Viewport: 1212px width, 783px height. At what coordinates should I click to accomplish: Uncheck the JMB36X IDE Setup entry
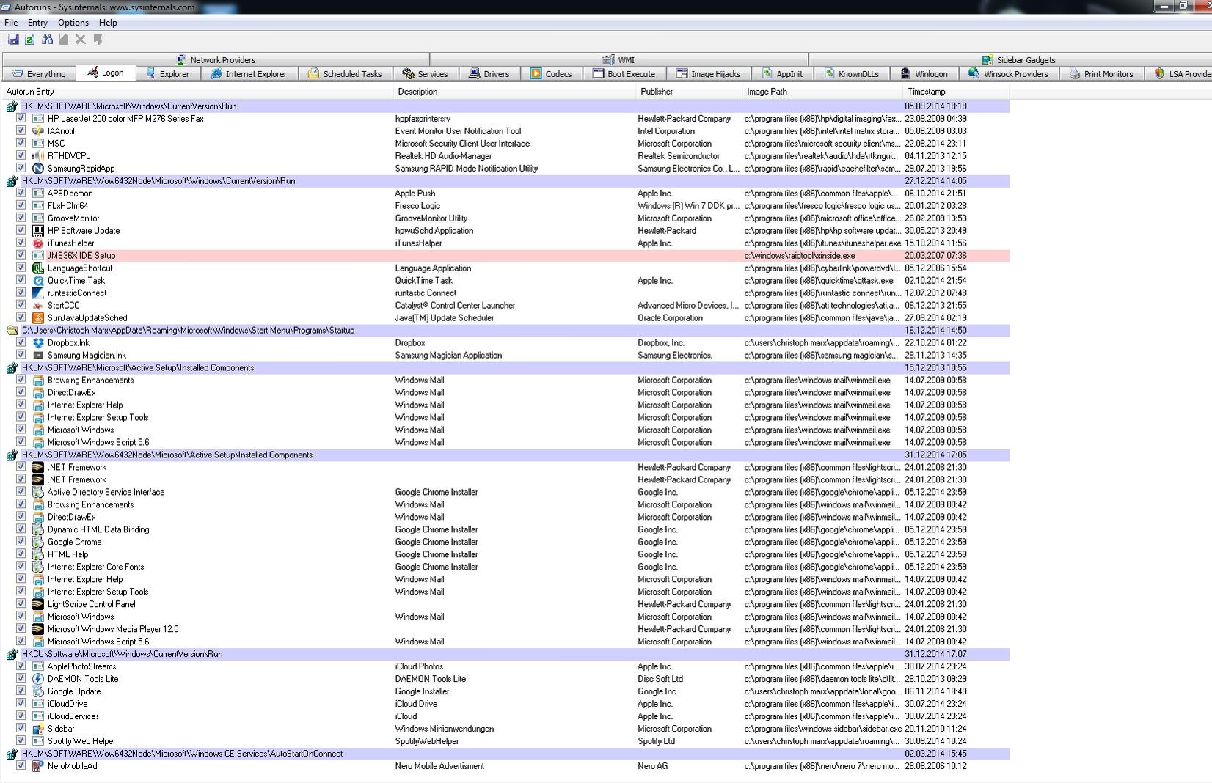21,255
